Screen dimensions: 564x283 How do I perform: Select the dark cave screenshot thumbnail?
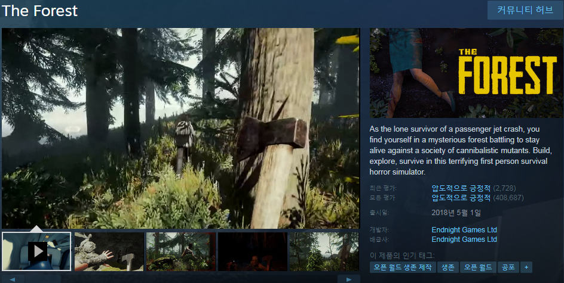point(253,251)
